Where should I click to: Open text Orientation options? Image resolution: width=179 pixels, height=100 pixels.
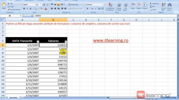62,4
